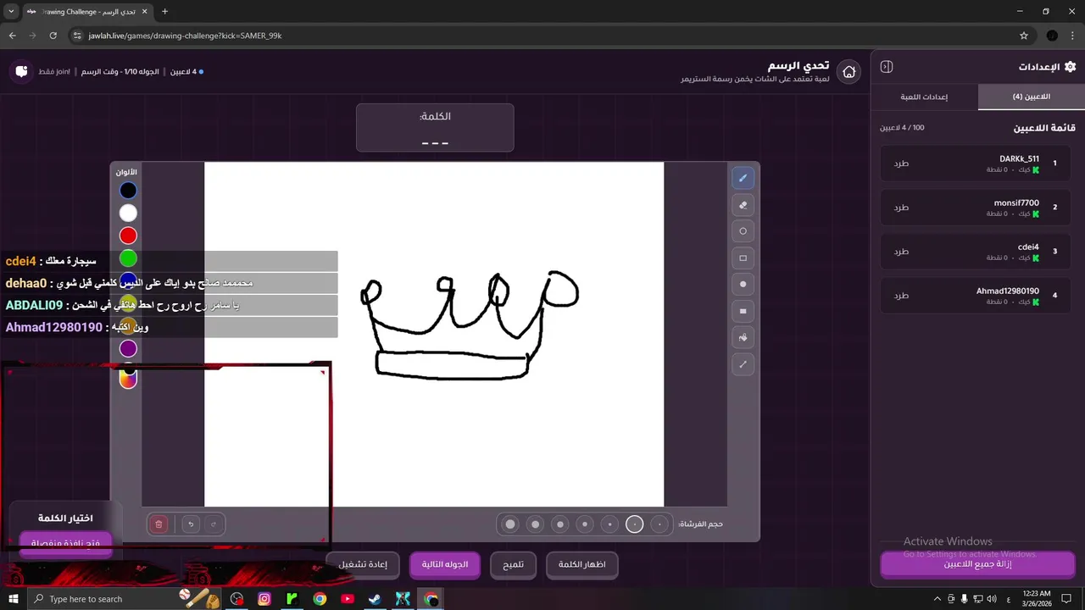Pick the filled circle shape tool

743,285
